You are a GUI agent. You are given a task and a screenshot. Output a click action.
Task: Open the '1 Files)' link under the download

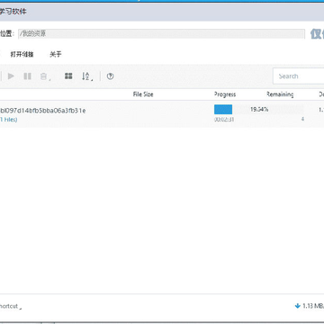(8, 120)
